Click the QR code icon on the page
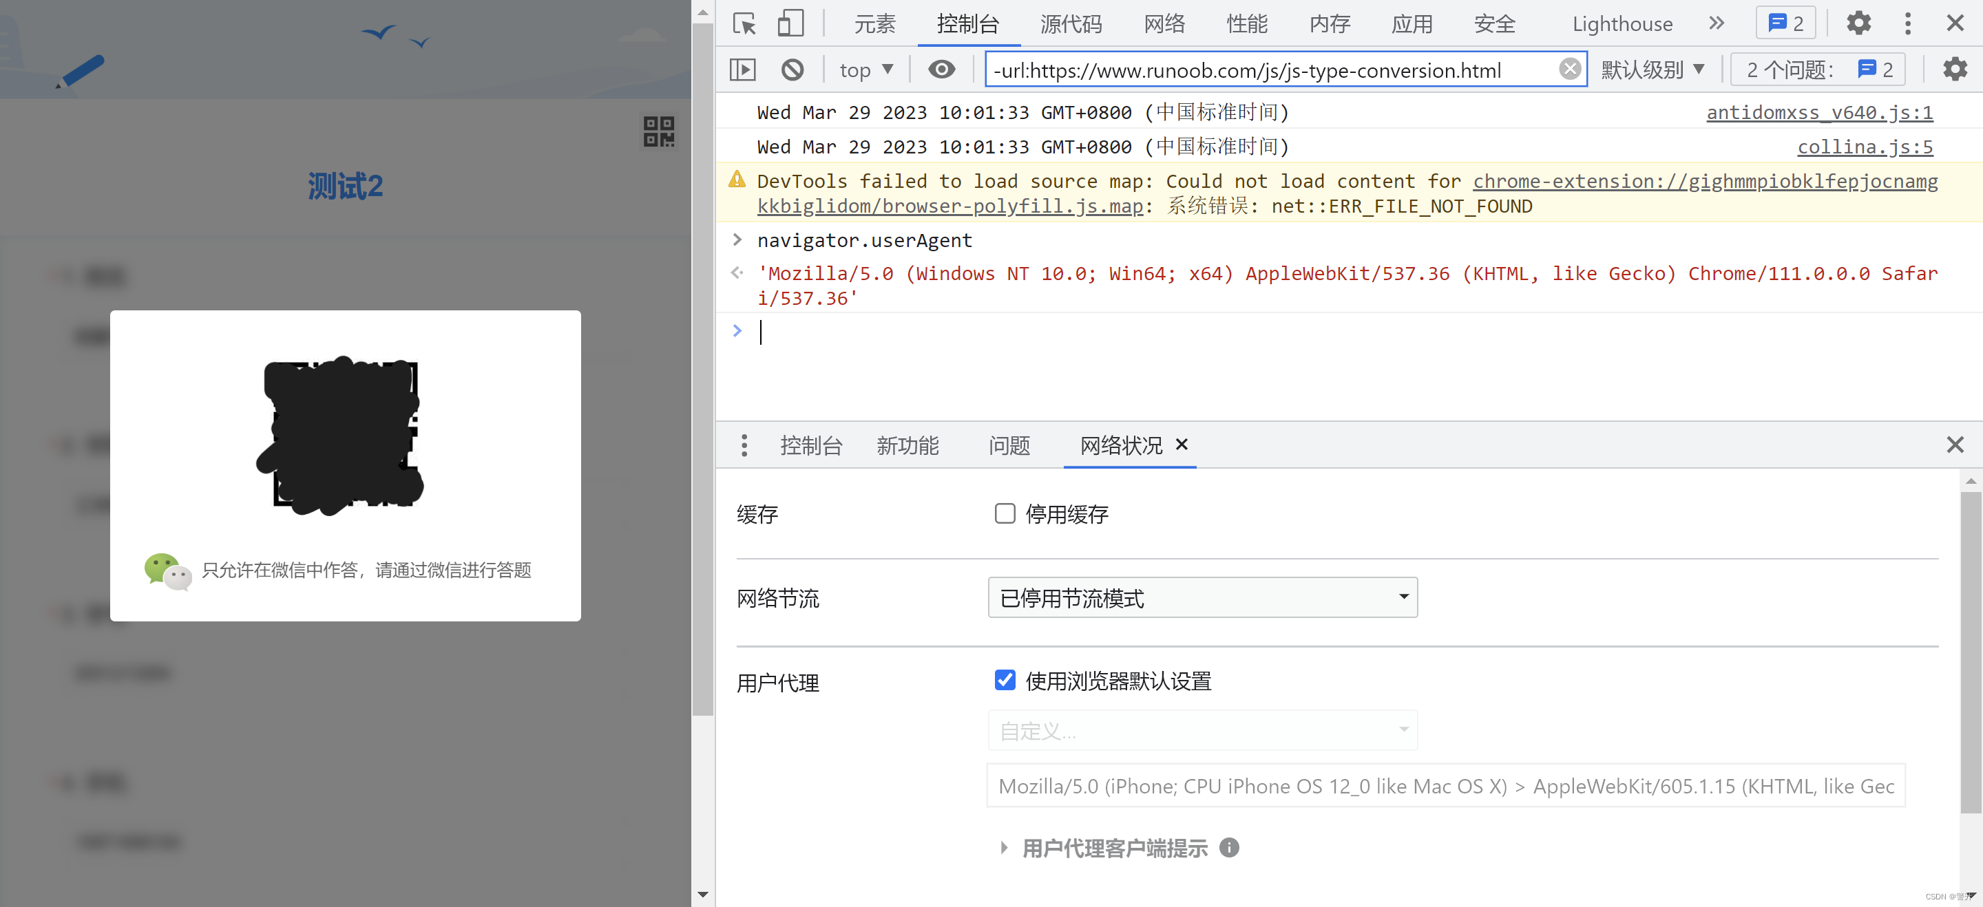 coord(659,131)
